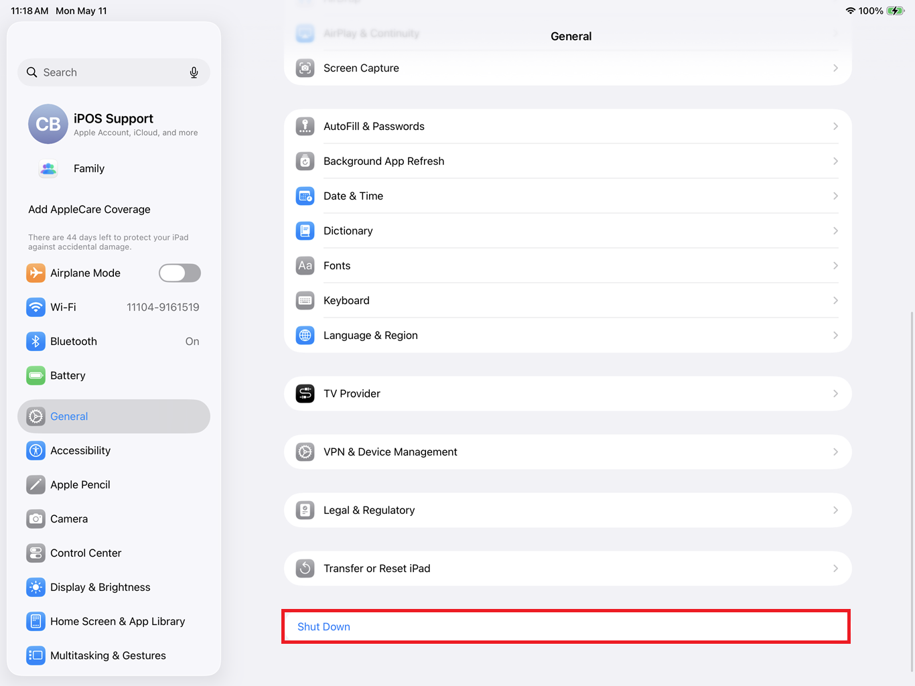Tap iPOS Support account name
This screenshot has width=915, height=686.
coord(114,119)
